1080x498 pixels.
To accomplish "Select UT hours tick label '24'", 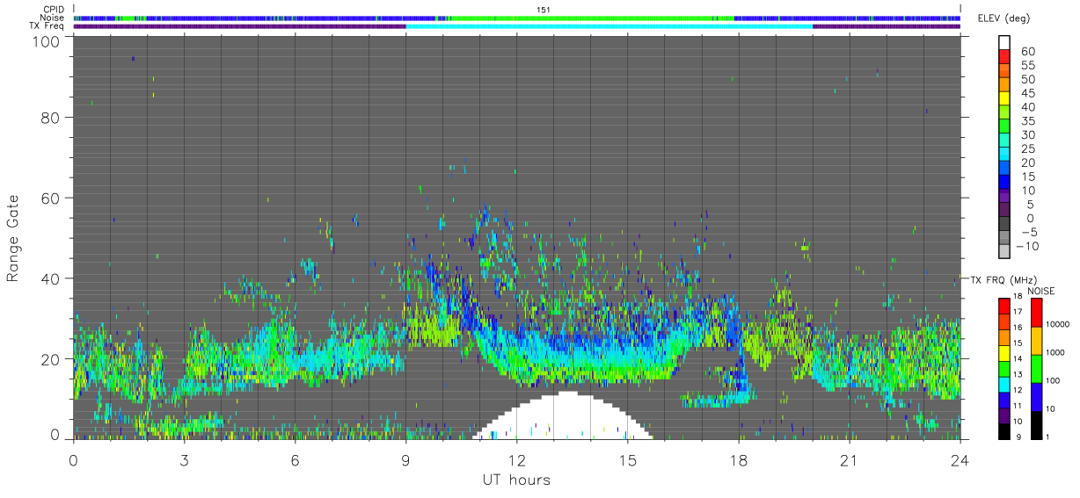I will tap(960, 459).
